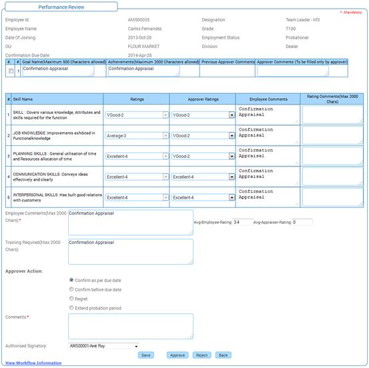This screenshot has width=369, height=368.
Task: Open Ratings dropdown for PLANNING SKILLS row
Action: click(137, 157)
